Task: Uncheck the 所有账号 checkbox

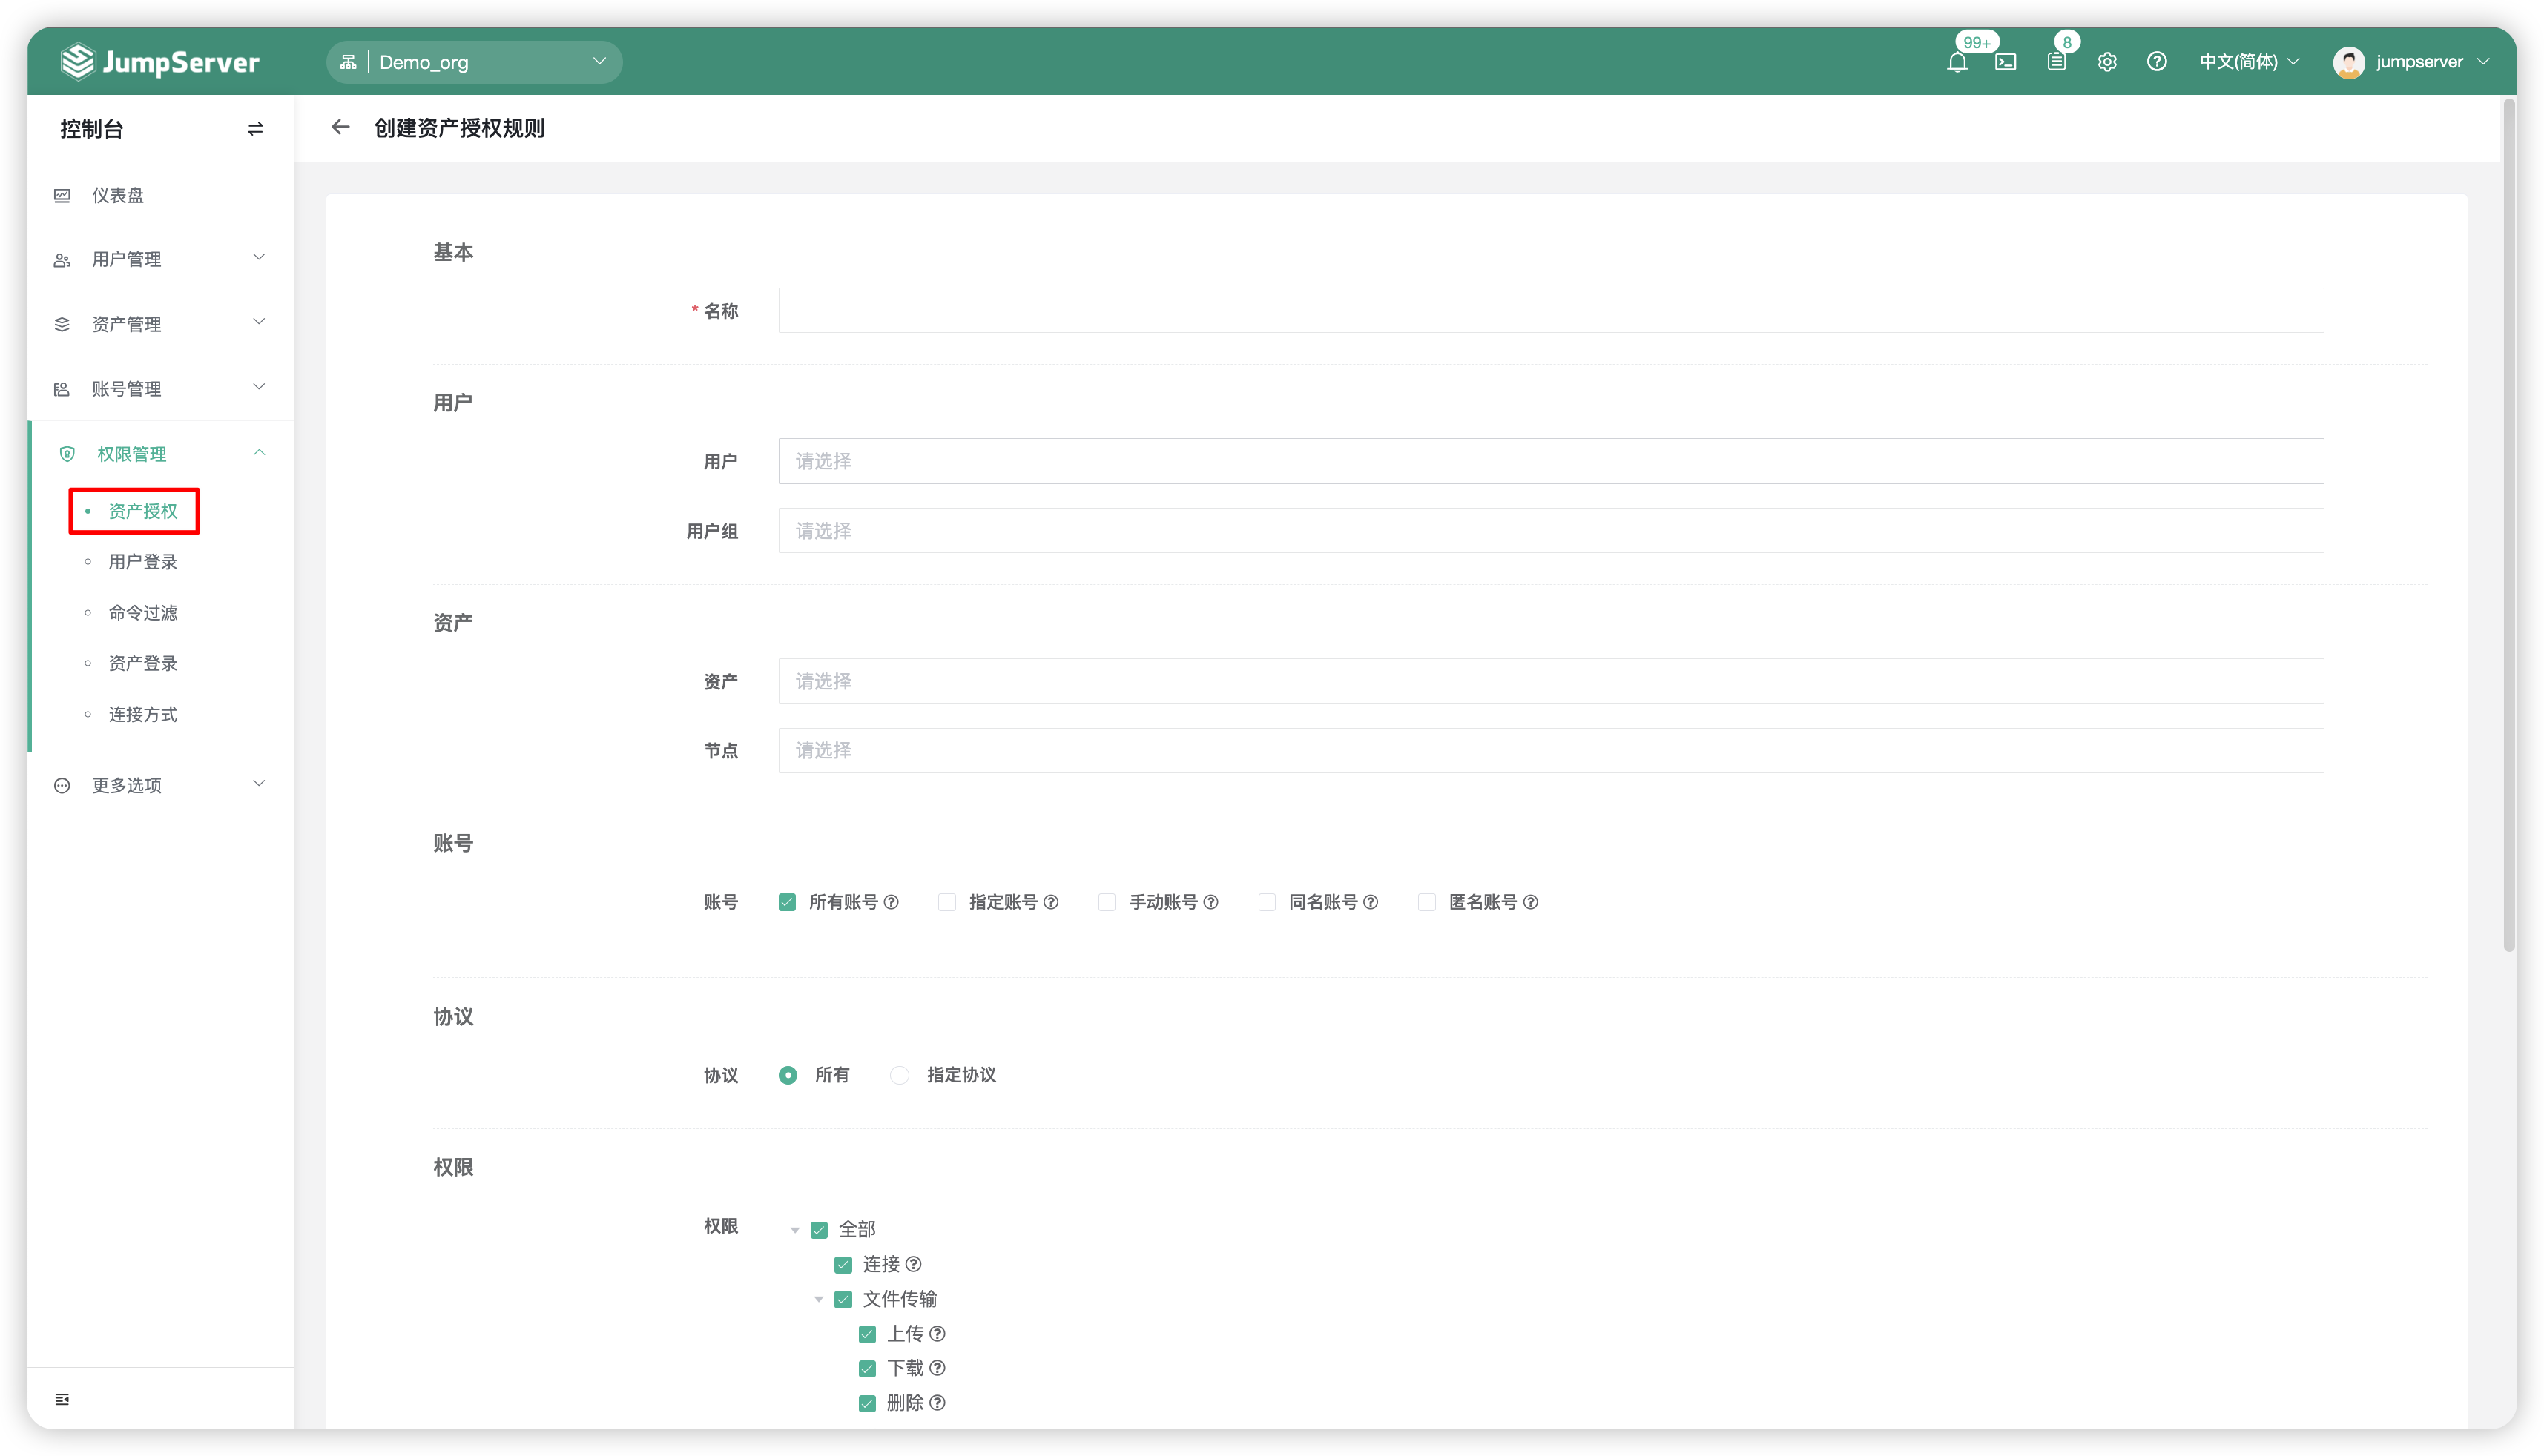Action: click(788, 902)
